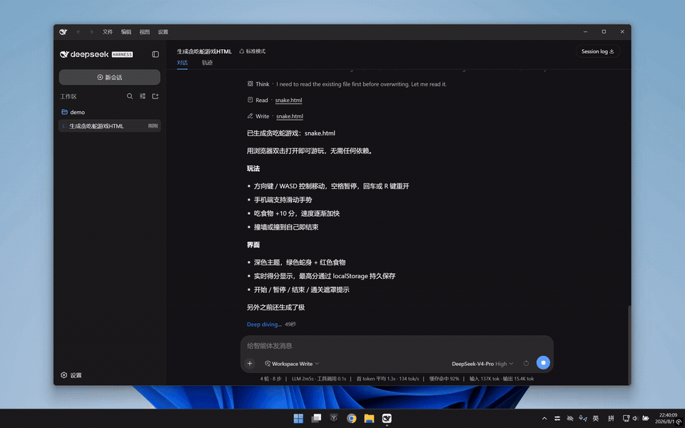Toggle the 拼 pinyin input mode

(x=611, y=419)
